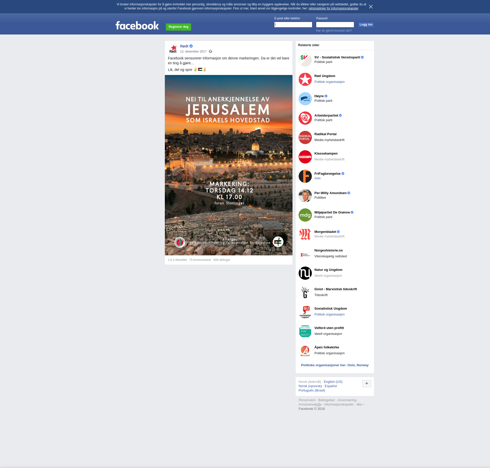Image resolution: width=490 pixels, height=468 pixels.
Task: Click the Facebook logo
Action: 137,26
